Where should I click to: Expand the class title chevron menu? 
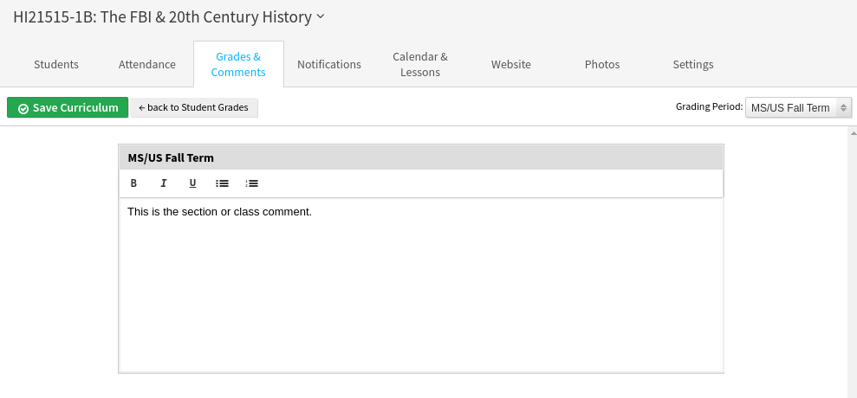tap(321, 16)
